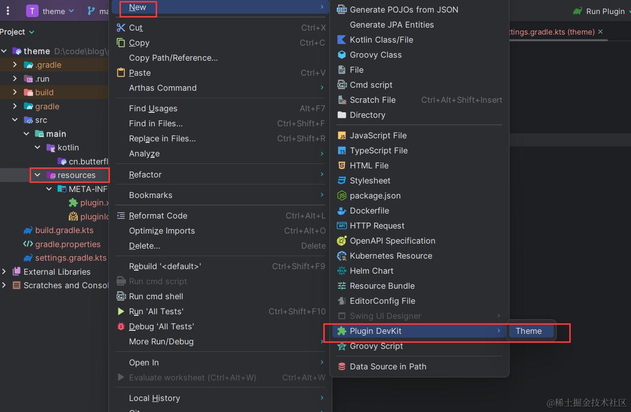
Task: Choose Find in Files... menu entry
Action: click(x=221, y=123)
